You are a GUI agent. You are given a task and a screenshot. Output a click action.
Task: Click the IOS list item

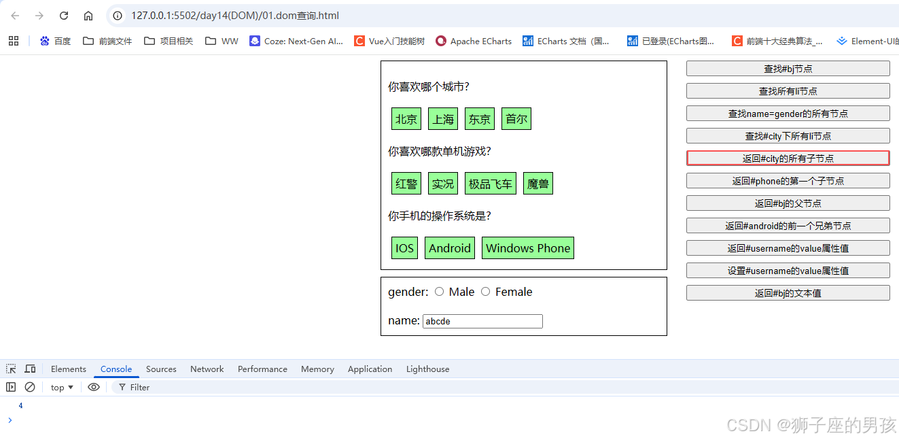[404, 248]
